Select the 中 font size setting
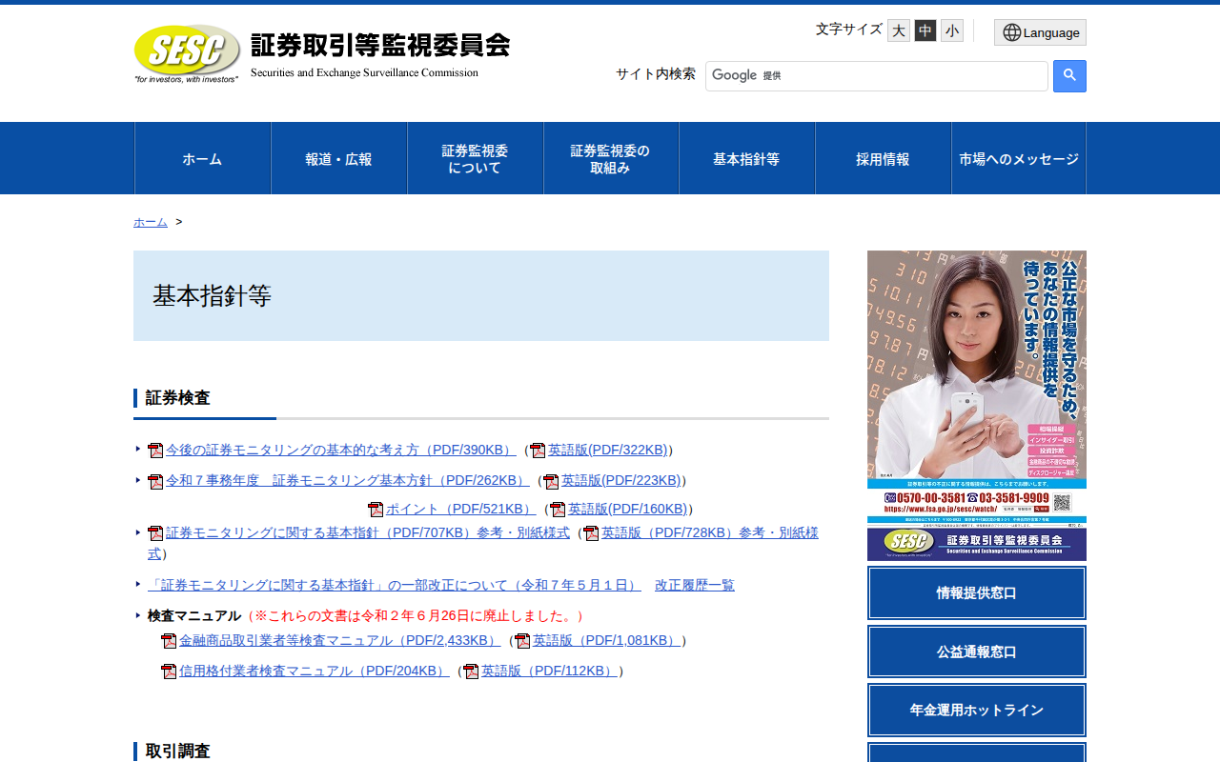This screenshot has width=1220, height=762. point(924,30)
